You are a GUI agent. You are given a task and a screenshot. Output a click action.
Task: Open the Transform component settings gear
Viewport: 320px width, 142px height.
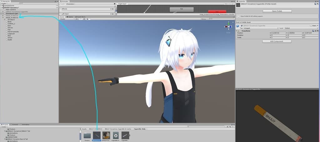click(x=317, y=31)
